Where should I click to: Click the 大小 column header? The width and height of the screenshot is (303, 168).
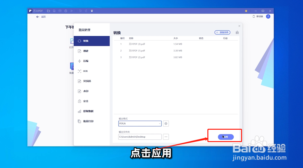175,38
